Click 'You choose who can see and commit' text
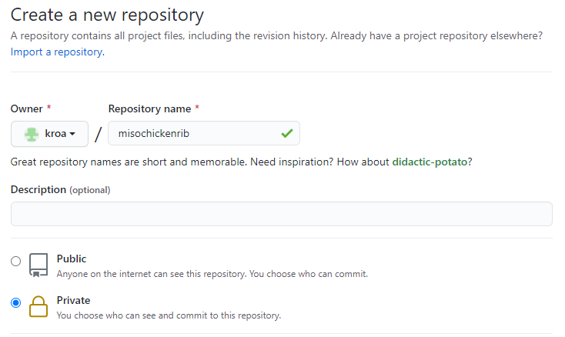The height and width of the screenshot is (337, 565). (x=169, y=315)
